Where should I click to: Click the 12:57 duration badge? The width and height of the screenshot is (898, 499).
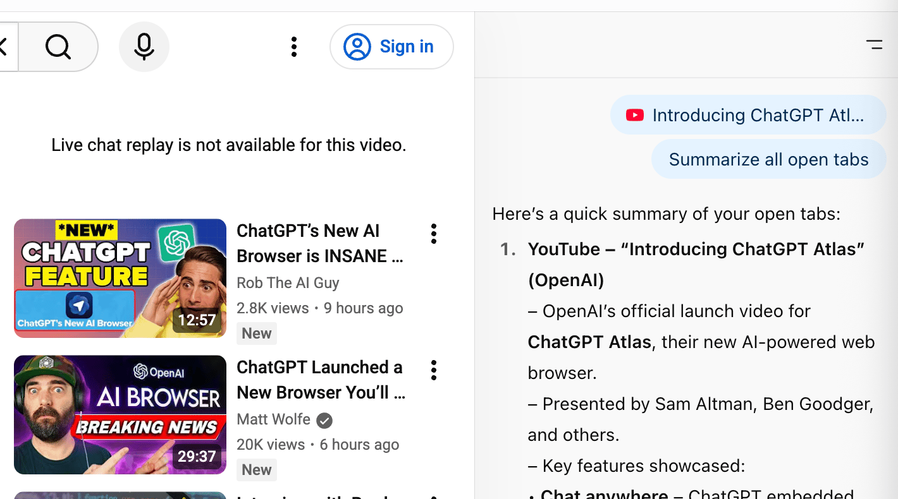pos(197,320)
